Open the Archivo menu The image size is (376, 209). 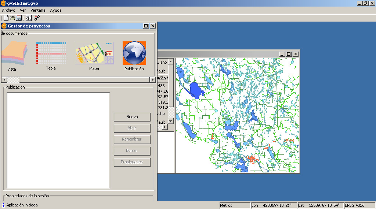point(8,10)
